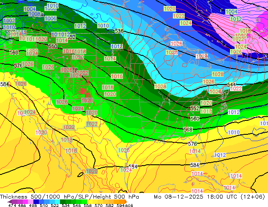
Task: Click the dark green swatch above legend value 534
Action: (x=63, y=202)
